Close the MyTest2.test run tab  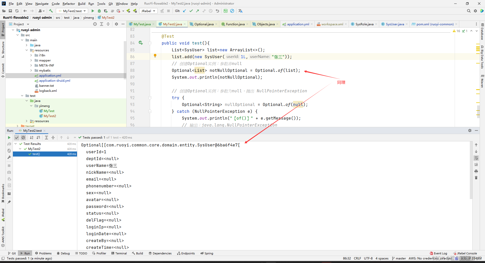coord(44,130)
